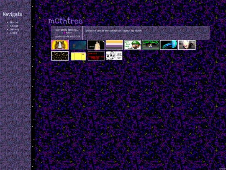The image size is (226, 170).
Task: Go to the About page
Action: click(x=14, y=26)
